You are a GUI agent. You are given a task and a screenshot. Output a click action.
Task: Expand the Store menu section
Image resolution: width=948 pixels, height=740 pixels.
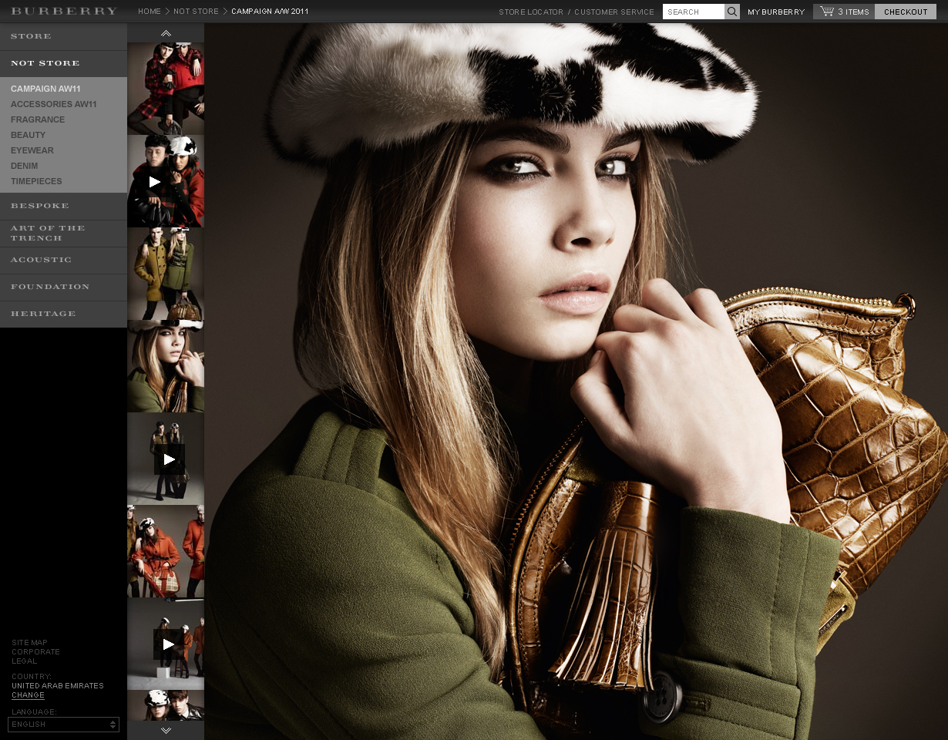(32, 36)
